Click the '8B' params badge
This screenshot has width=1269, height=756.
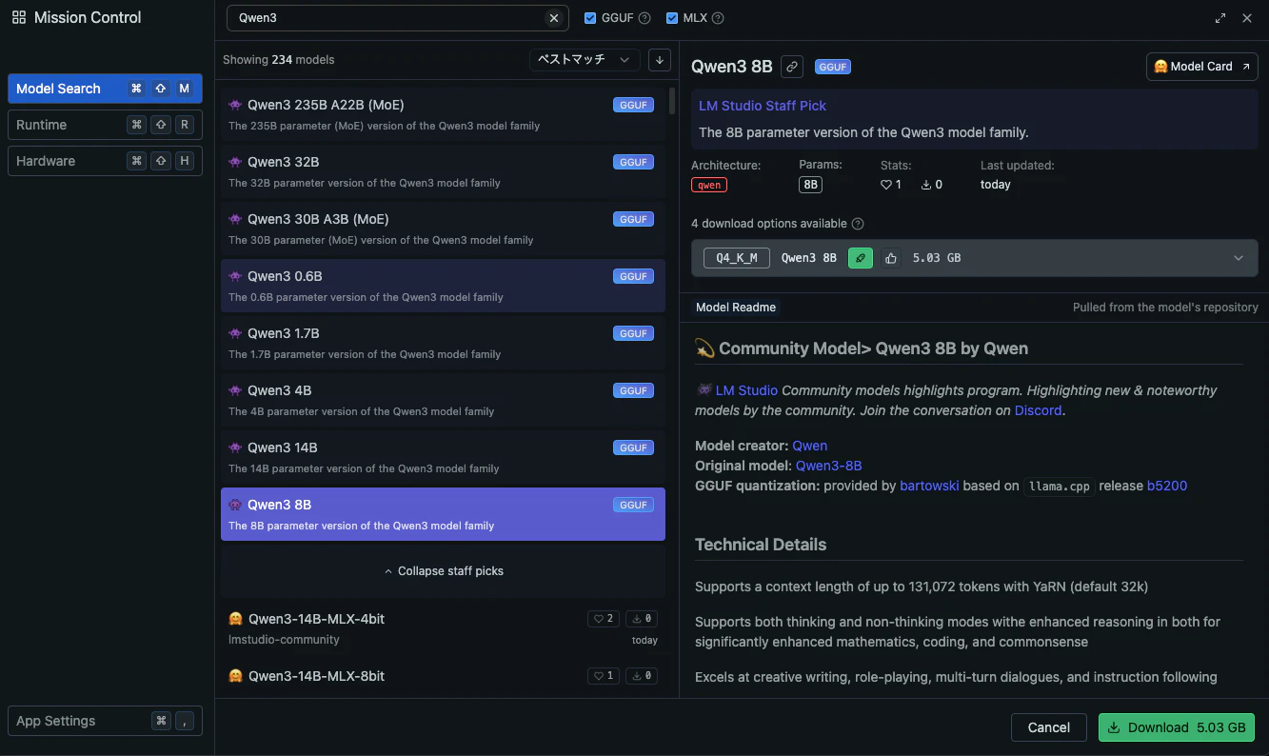pyautogui.click(x=811, y=185)
